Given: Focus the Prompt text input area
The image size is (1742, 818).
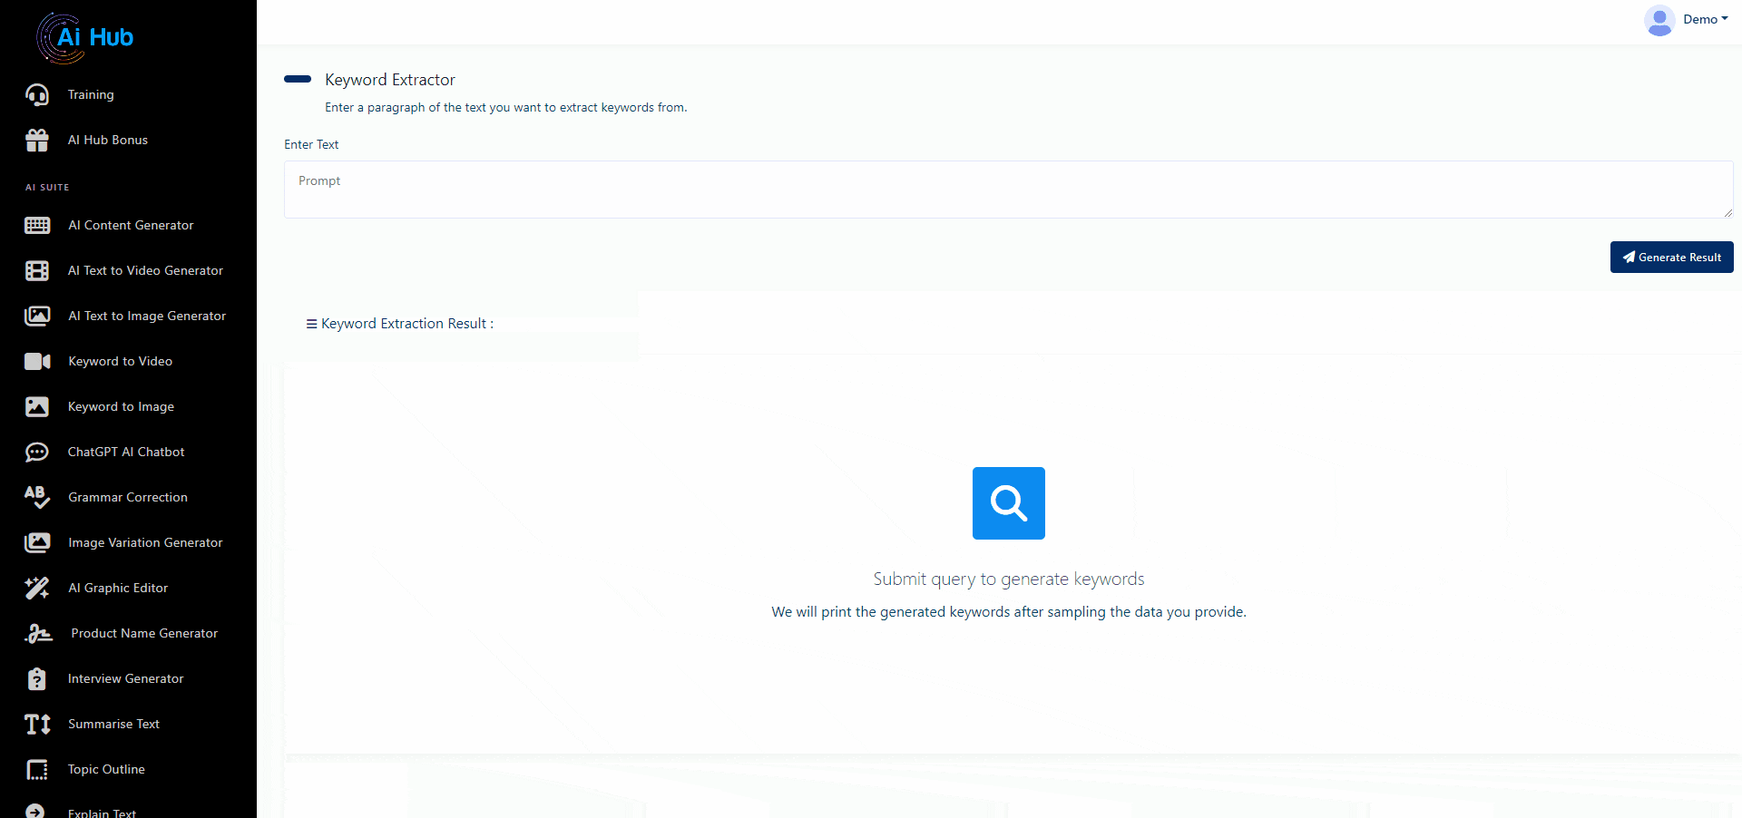Looking at the screenshot, I should click(1007, 190).
